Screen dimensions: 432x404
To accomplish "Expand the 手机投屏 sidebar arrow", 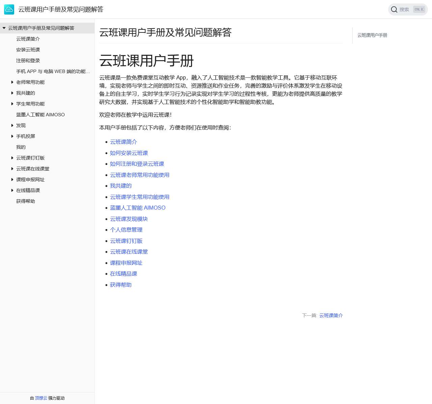I will pos(12,136).
